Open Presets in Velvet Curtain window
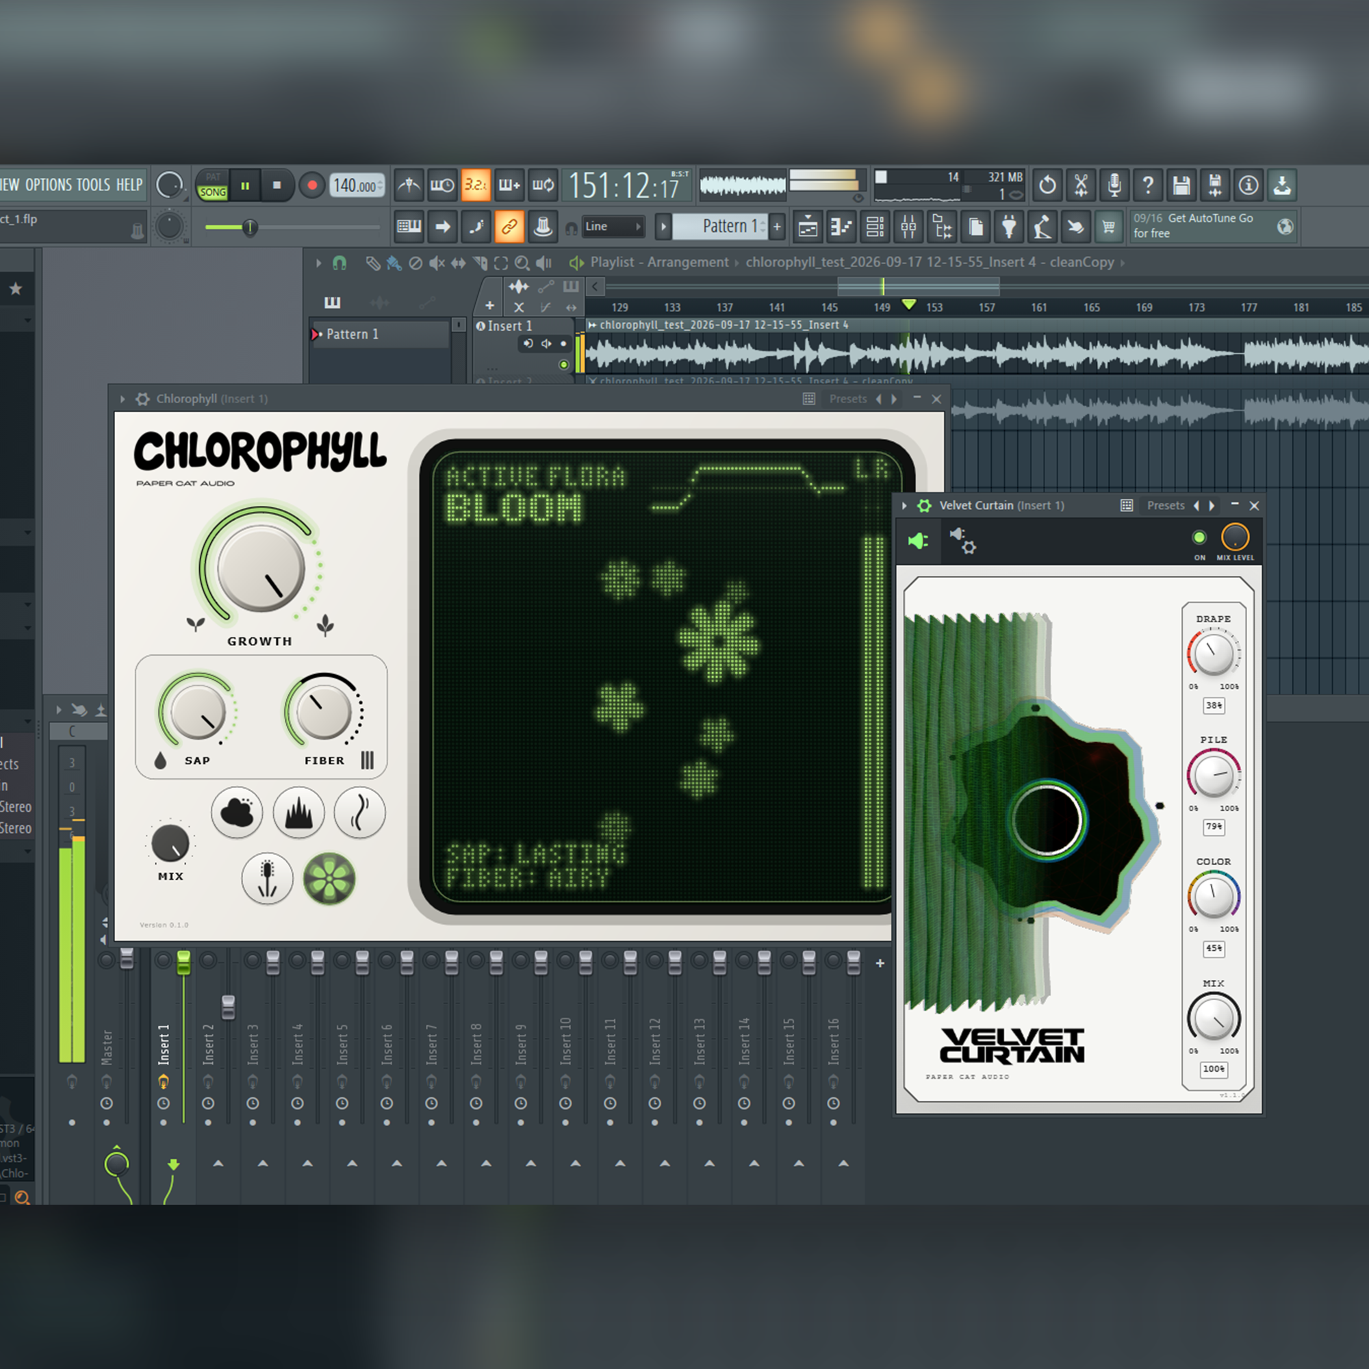 (1166, 505)
